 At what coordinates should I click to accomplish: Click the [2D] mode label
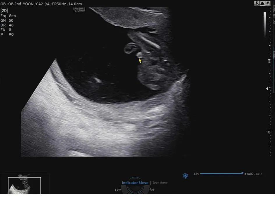pos(4,10)
